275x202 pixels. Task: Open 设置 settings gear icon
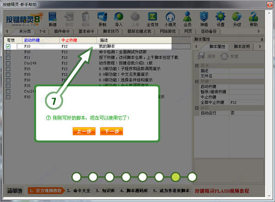coord(220,19)
